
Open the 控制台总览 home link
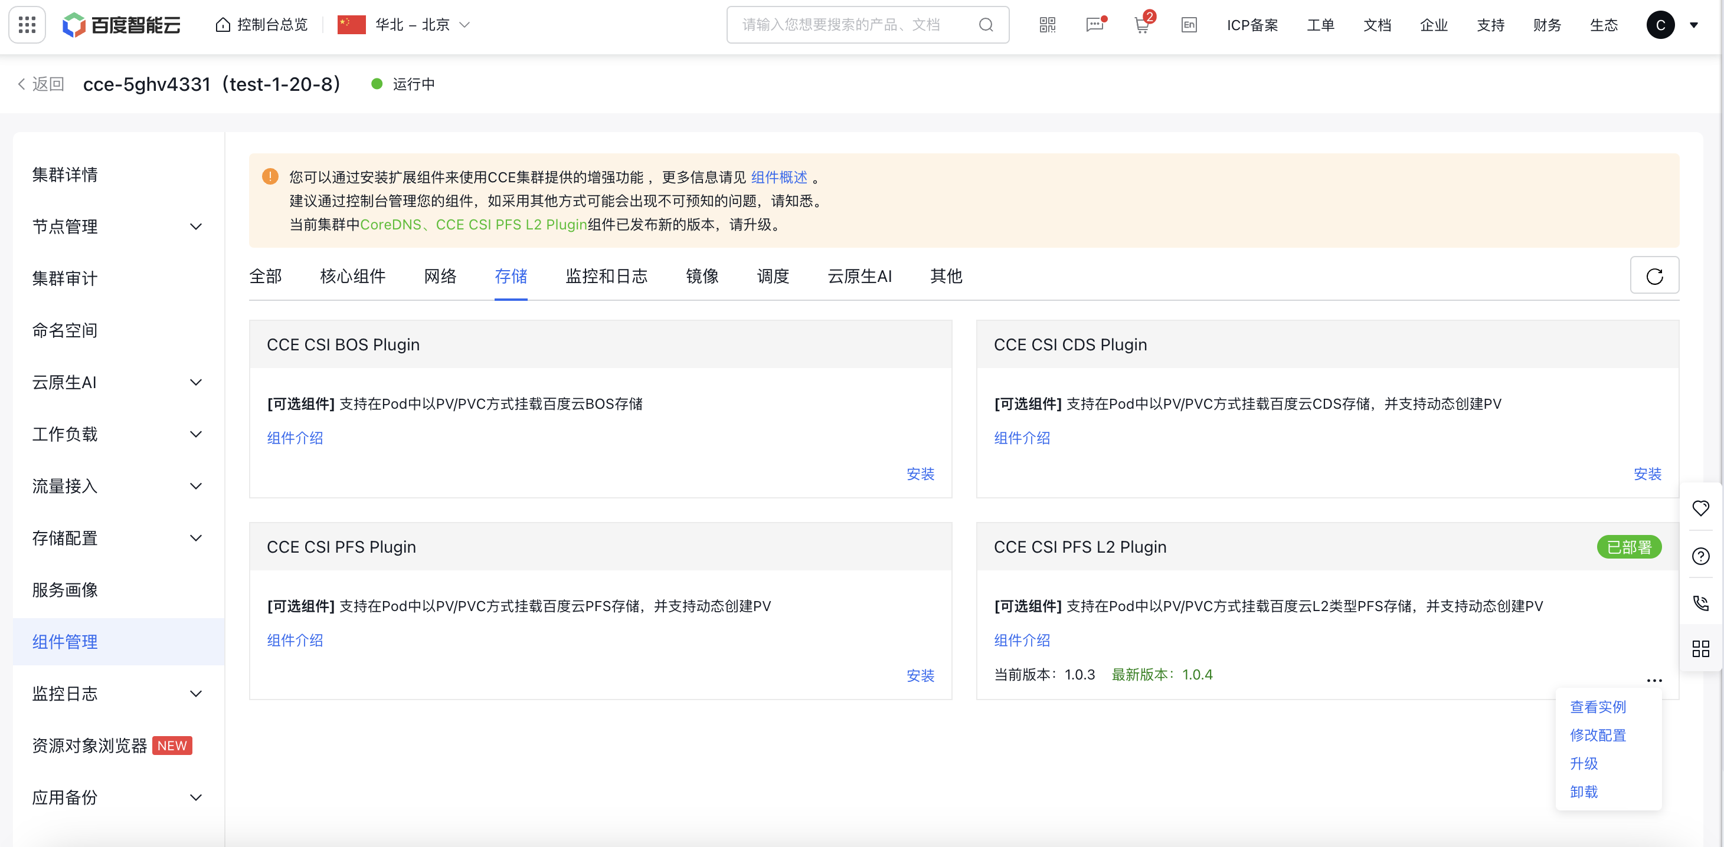261,25
